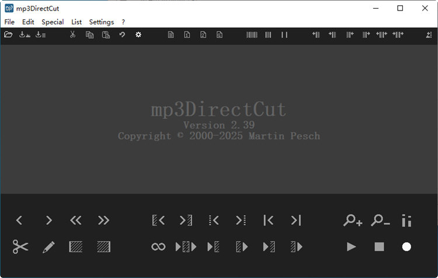Click the Stop square button

pos(379,247)
